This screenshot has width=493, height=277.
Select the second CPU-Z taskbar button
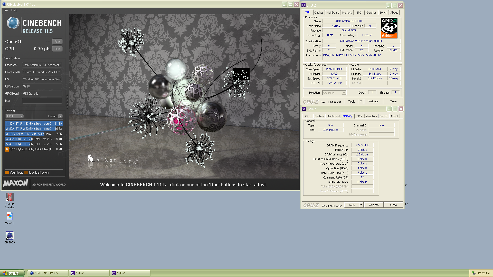pos(130,273)
